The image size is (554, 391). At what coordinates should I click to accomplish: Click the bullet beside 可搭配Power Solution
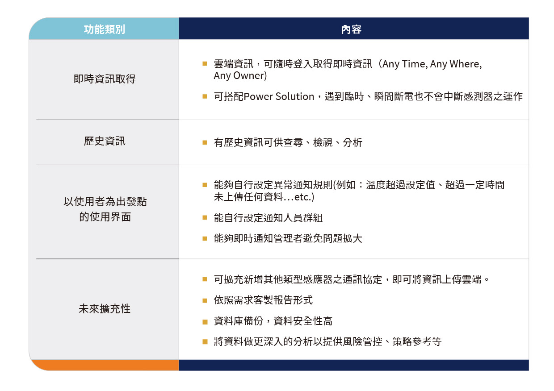click(205, 96)
